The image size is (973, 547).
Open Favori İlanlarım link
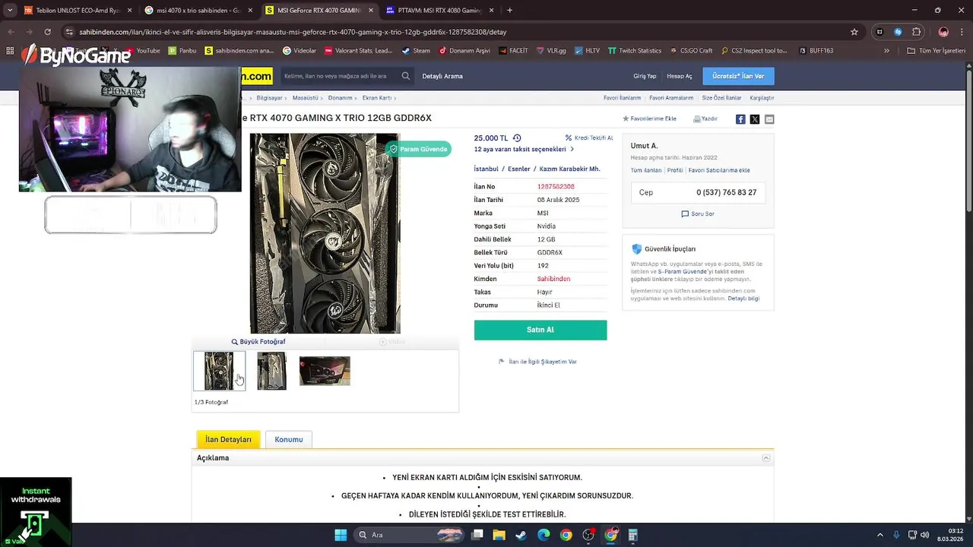[622, 98]
